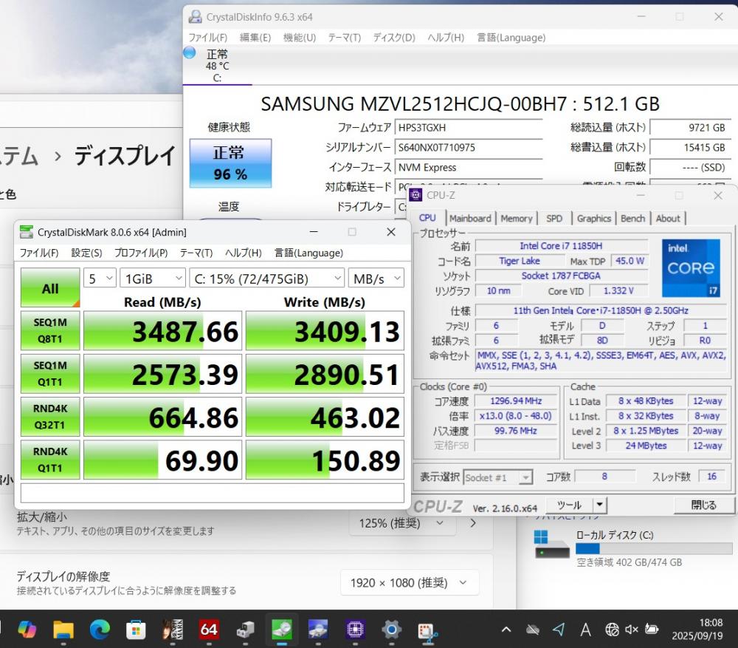Open the ツール dropdown arrow in CPU-Z
738x648 pixels.
[599, 505]
